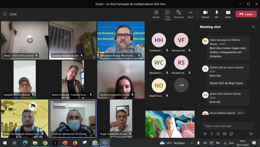The width and height of the screenshot is (260, 147).
Task: Open the Reactions menu
Action: coord(179,14)
